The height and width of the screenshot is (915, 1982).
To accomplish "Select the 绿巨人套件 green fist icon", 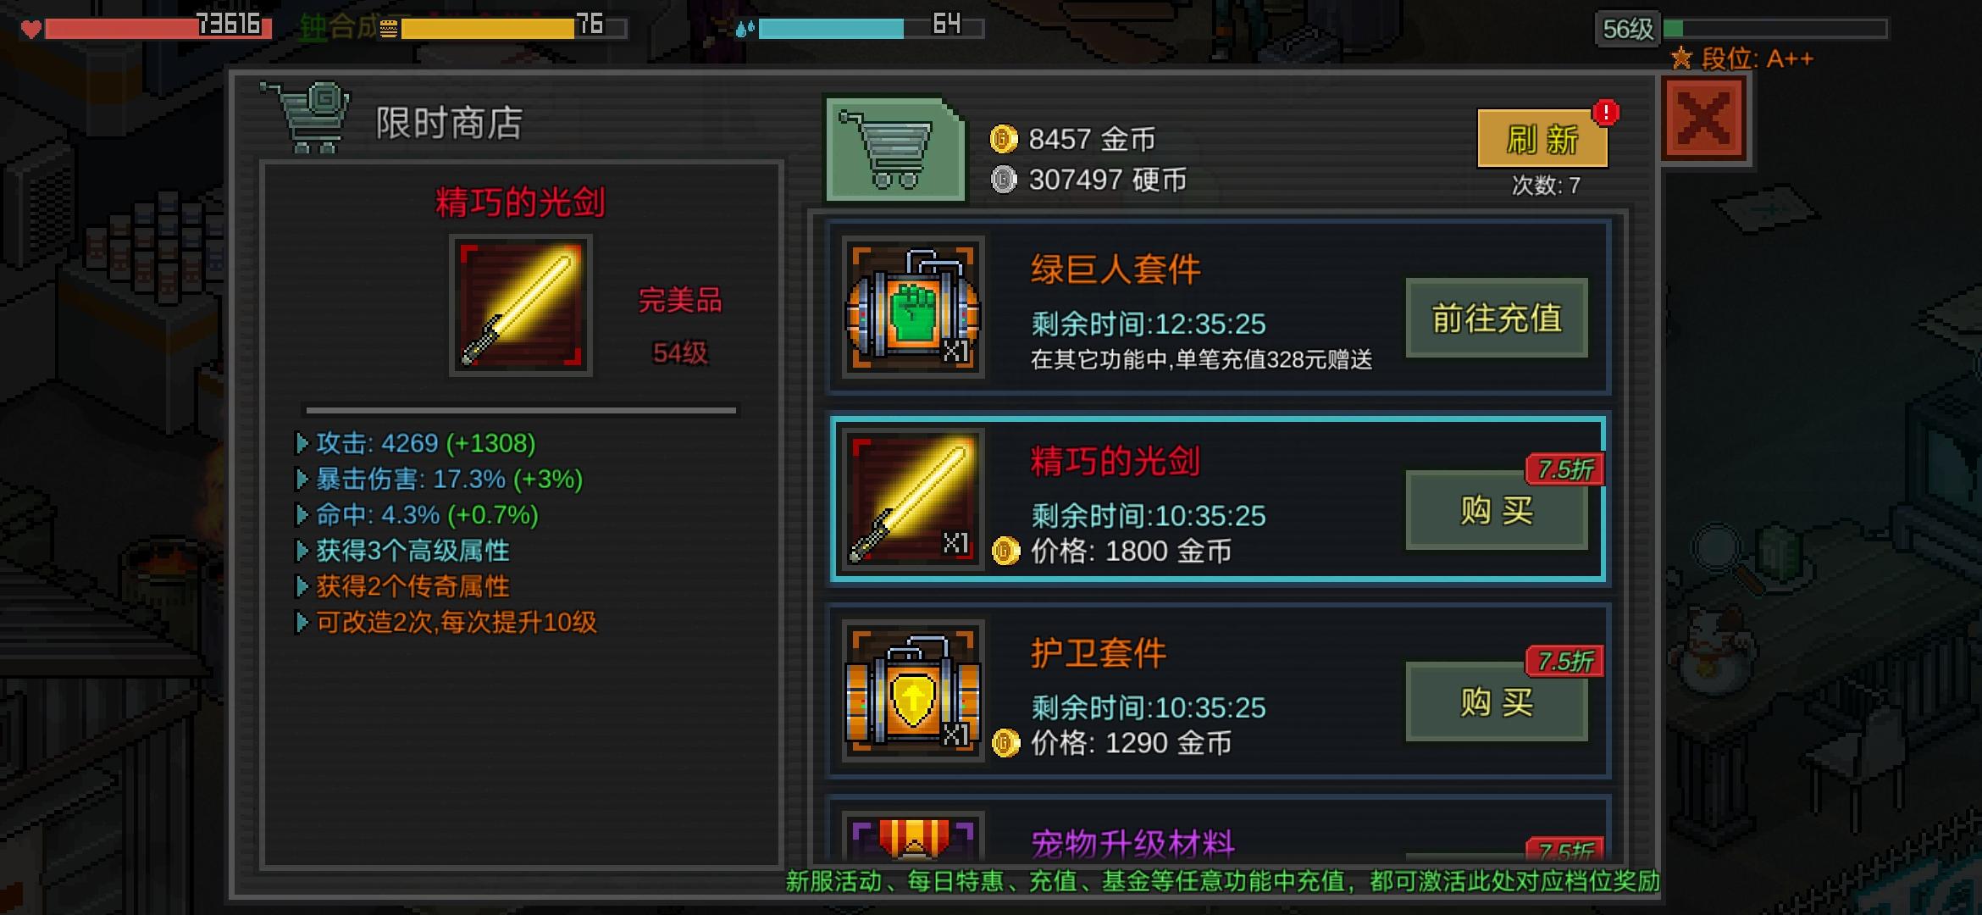I will point(913,307).
